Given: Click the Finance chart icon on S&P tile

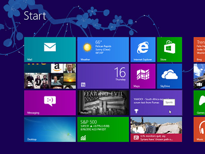Looking at the screenshot, I should [83, 138].
